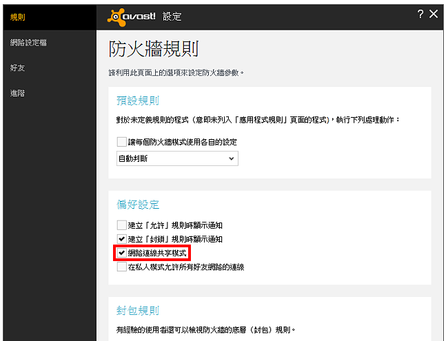Expand the 自動判斷 dropdown
The image size is (448, 341).
tap(177, 158)
